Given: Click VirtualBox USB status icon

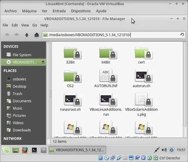Looking at the screenshot, I should point(119,158).
